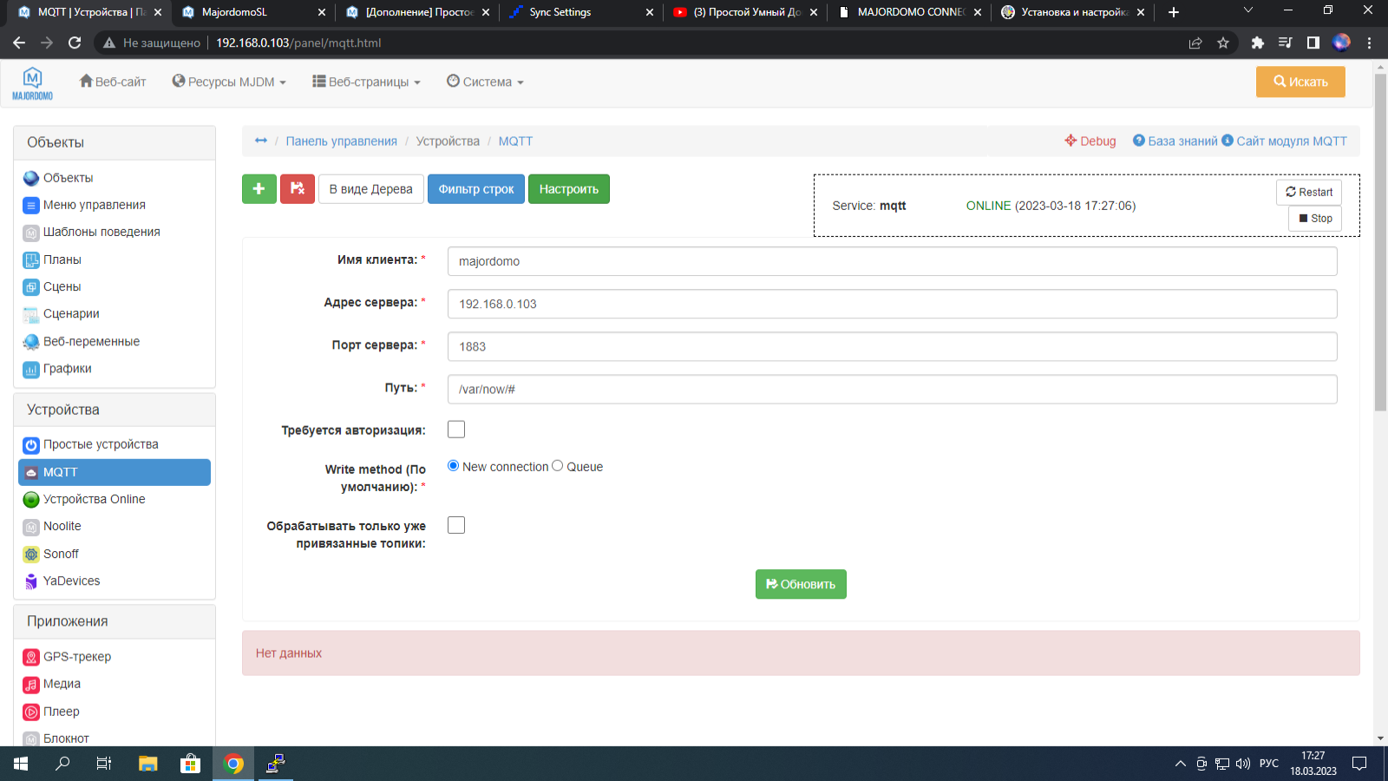Screen dimensions: 1388x781
Task: Select Queue write method
Action: 557,466
